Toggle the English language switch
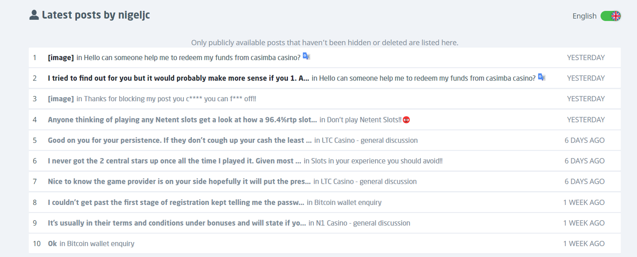This screenshot has width=637, height=257. [x=611, y=16]
